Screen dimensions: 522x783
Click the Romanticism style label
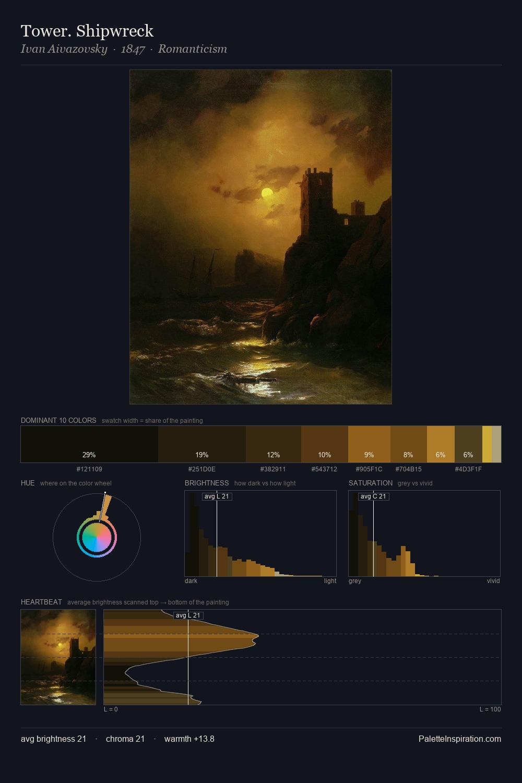click(x=193, y=49)
